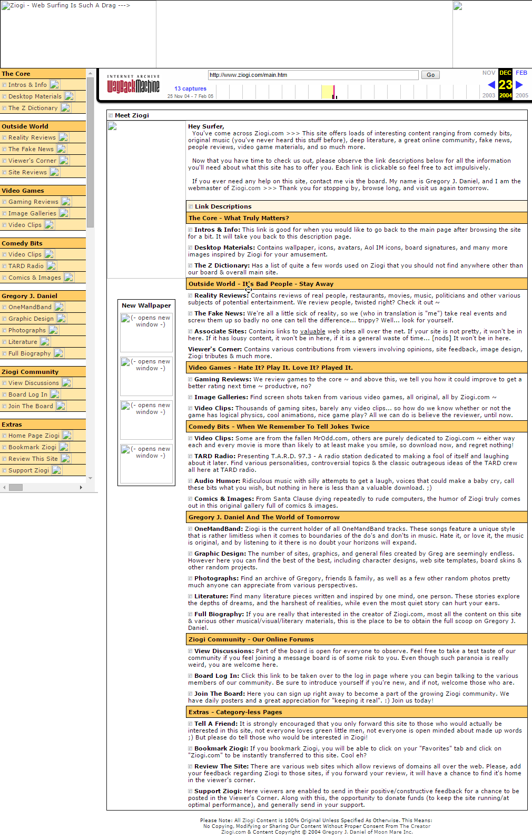Click the image icon beside Gaming Reviews
The height and width of the screenshot is (839, 532).
tap(66, 202)
